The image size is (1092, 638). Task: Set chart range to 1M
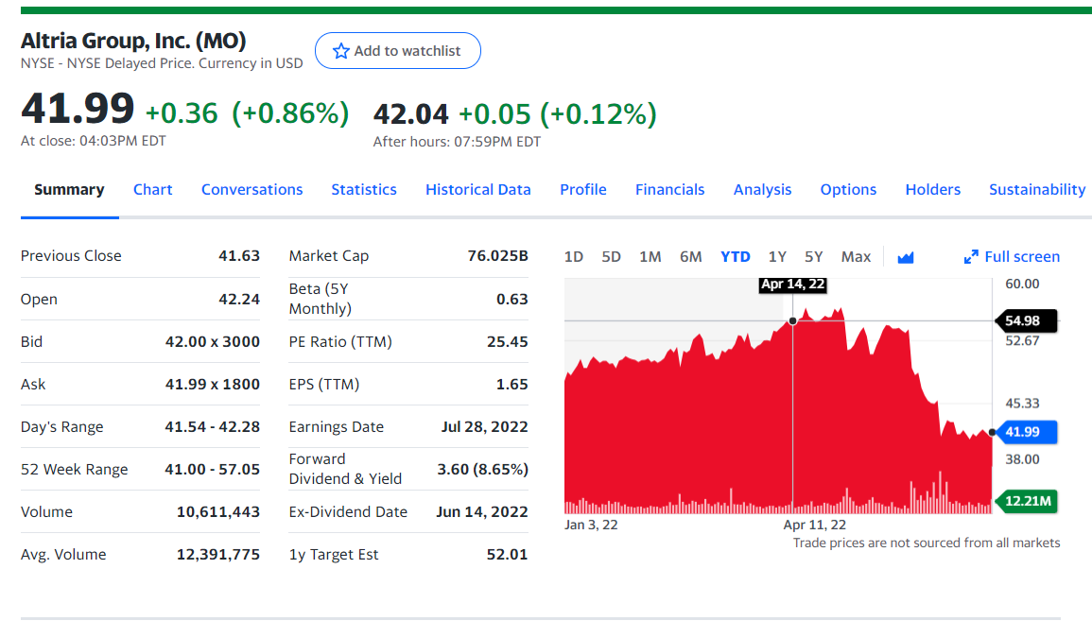[650, 257]
